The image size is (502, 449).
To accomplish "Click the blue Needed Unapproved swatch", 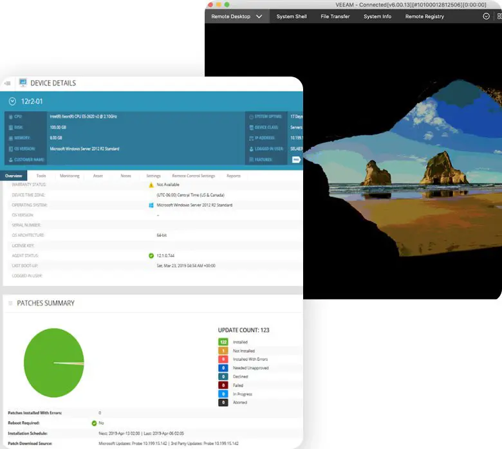I will tap(223, 368).
